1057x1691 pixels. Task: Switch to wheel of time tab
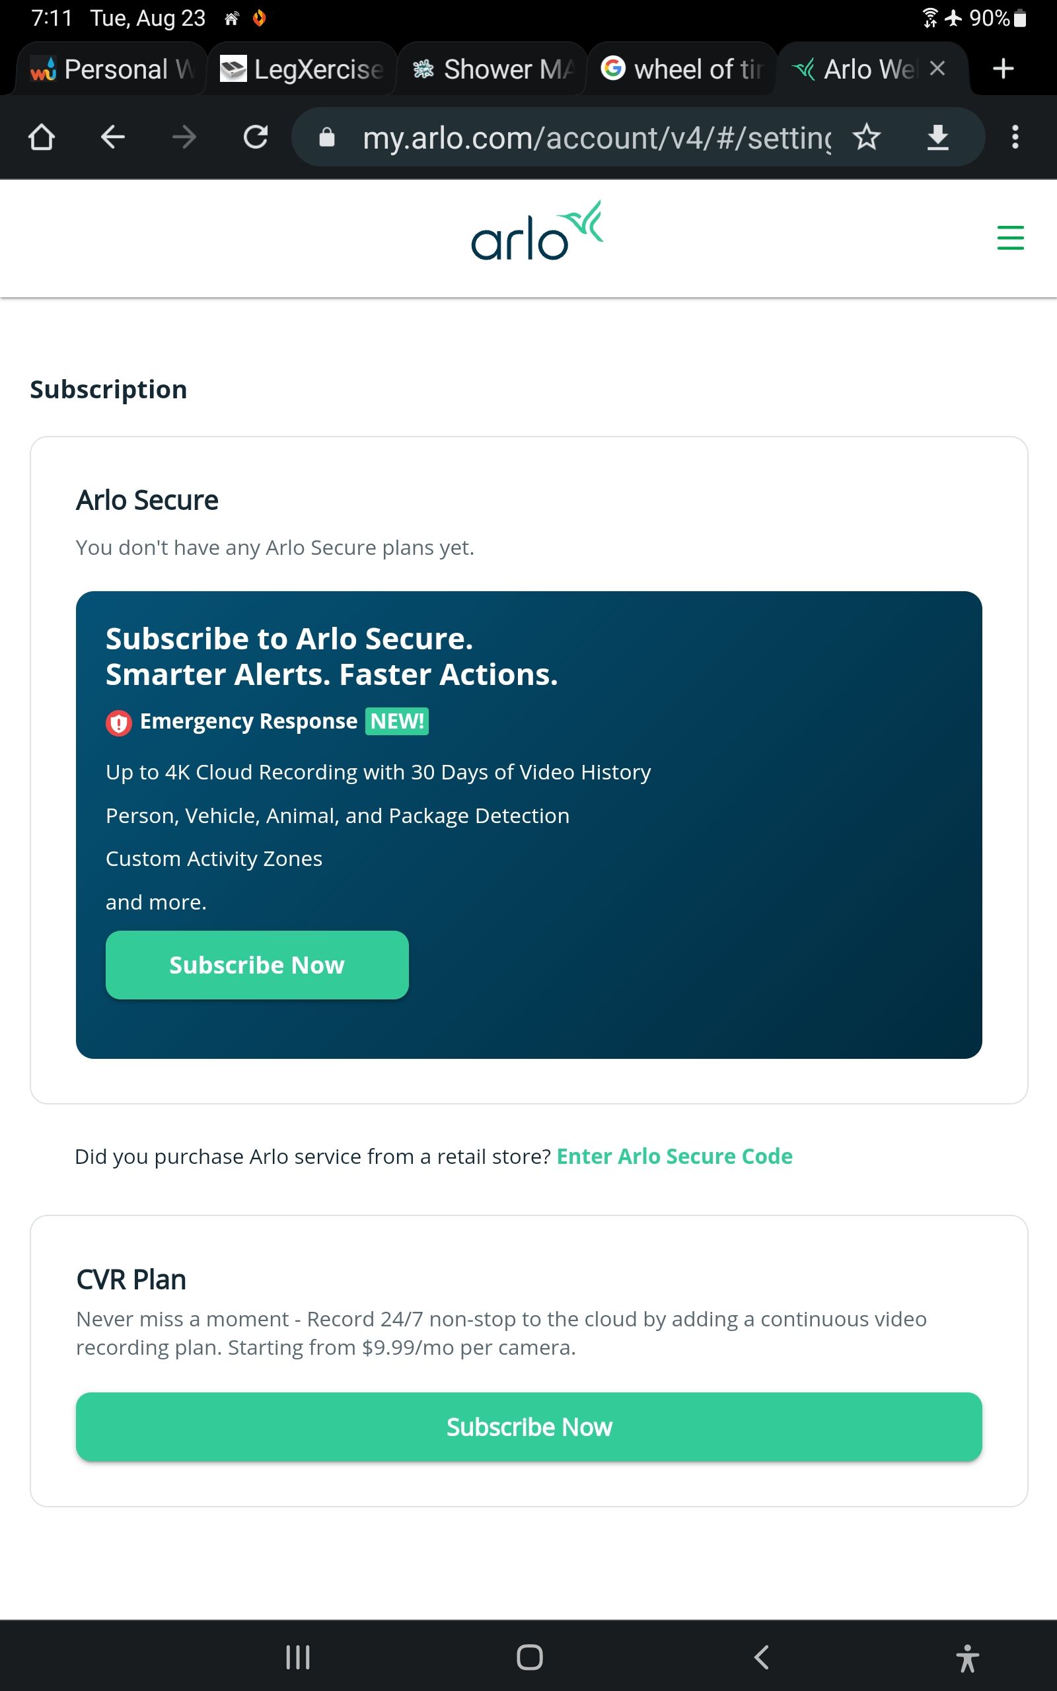(682, 69)
